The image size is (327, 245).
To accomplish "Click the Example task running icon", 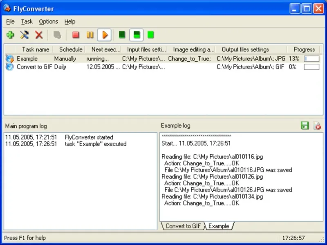I will (9, 59).
